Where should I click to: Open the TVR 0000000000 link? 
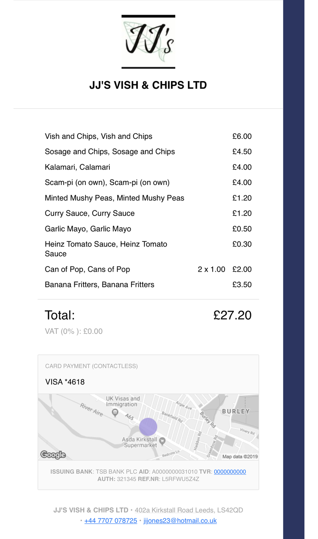tap(230, 472)
